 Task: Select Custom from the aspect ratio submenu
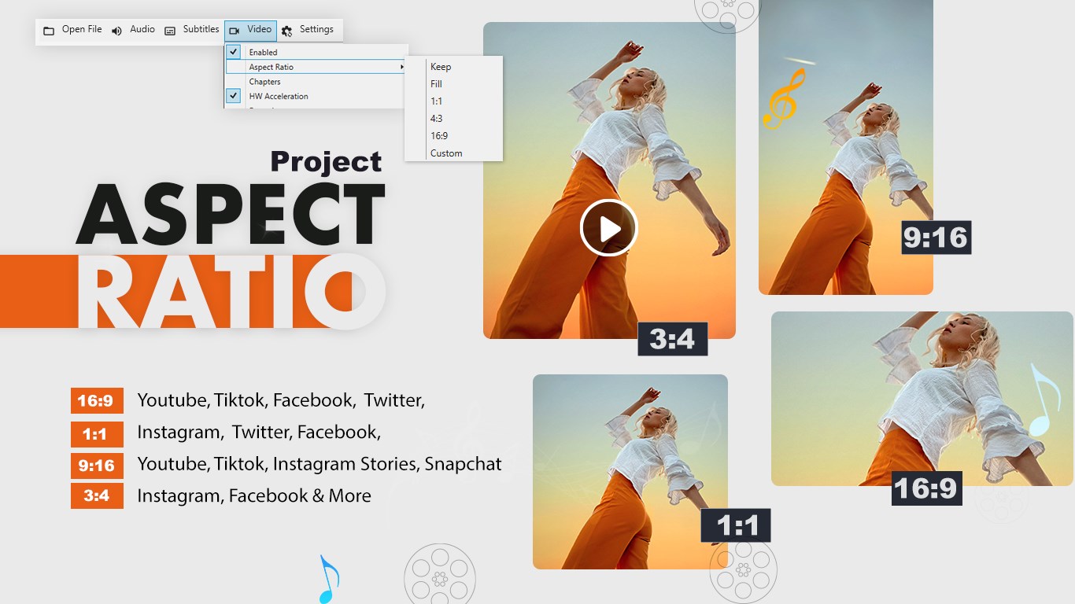click(446, 153)
